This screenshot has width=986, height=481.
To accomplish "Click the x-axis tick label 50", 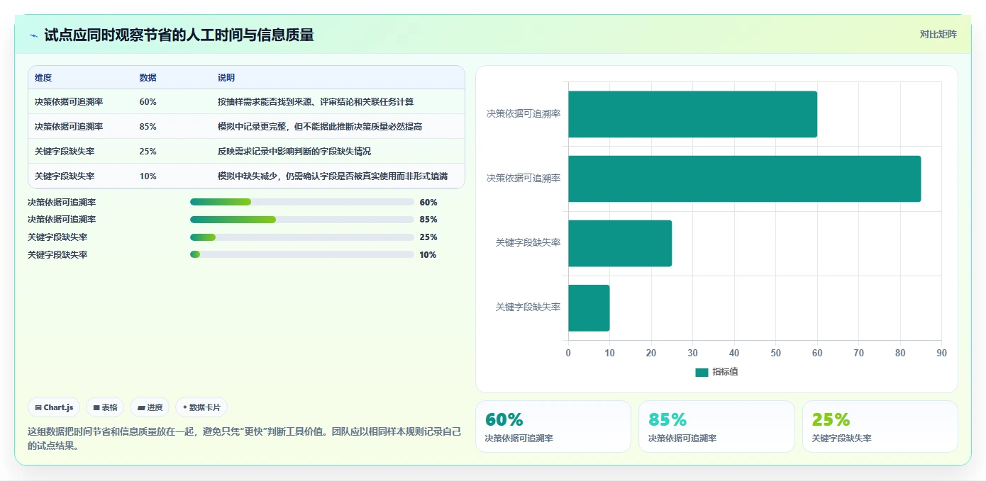I will point(775,353).
